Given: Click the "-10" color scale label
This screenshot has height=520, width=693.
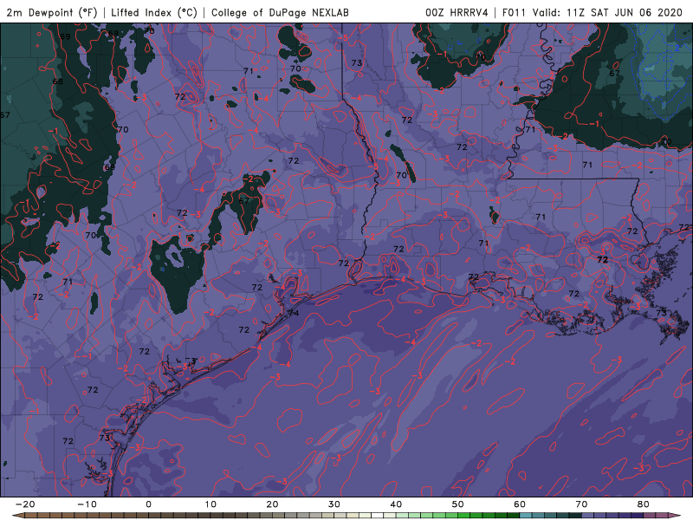Looking at the screenshot, I should click(87, 504).
